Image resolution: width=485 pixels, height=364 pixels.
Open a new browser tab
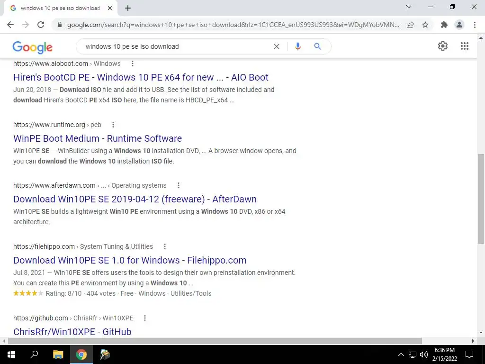(x=128, y=8)
